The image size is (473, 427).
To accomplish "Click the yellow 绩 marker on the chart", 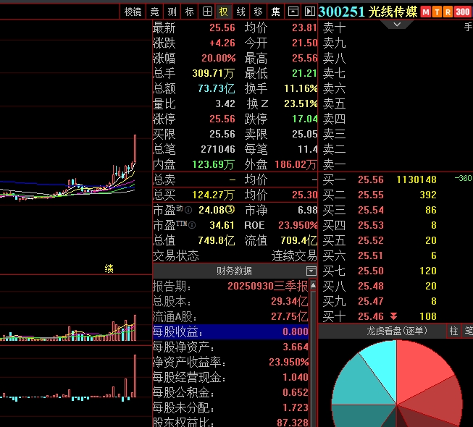I will pos(109,269).
